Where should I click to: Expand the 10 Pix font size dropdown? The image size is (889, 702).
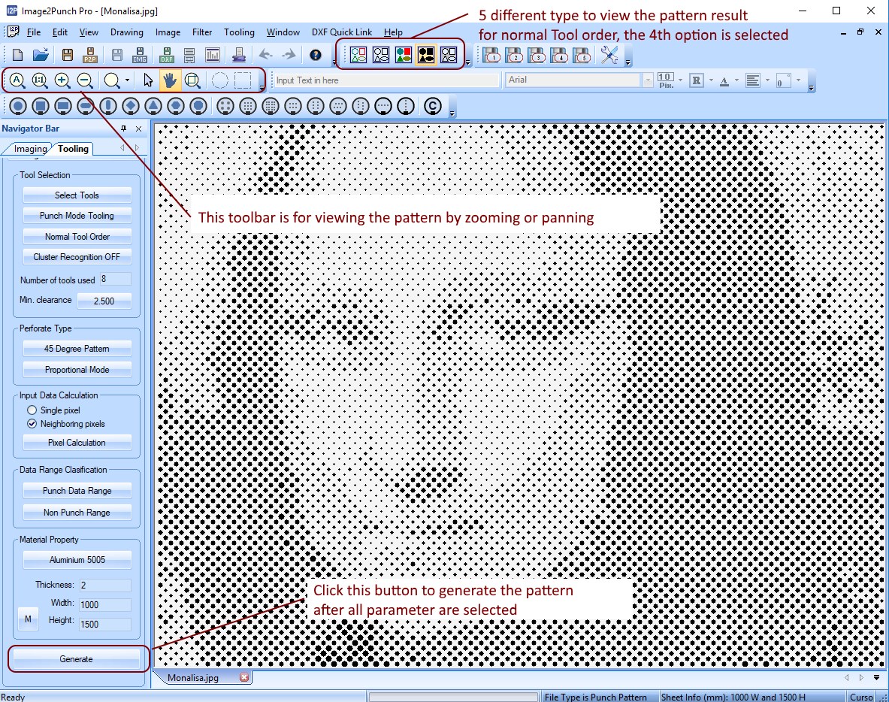(x=680, y=80)
